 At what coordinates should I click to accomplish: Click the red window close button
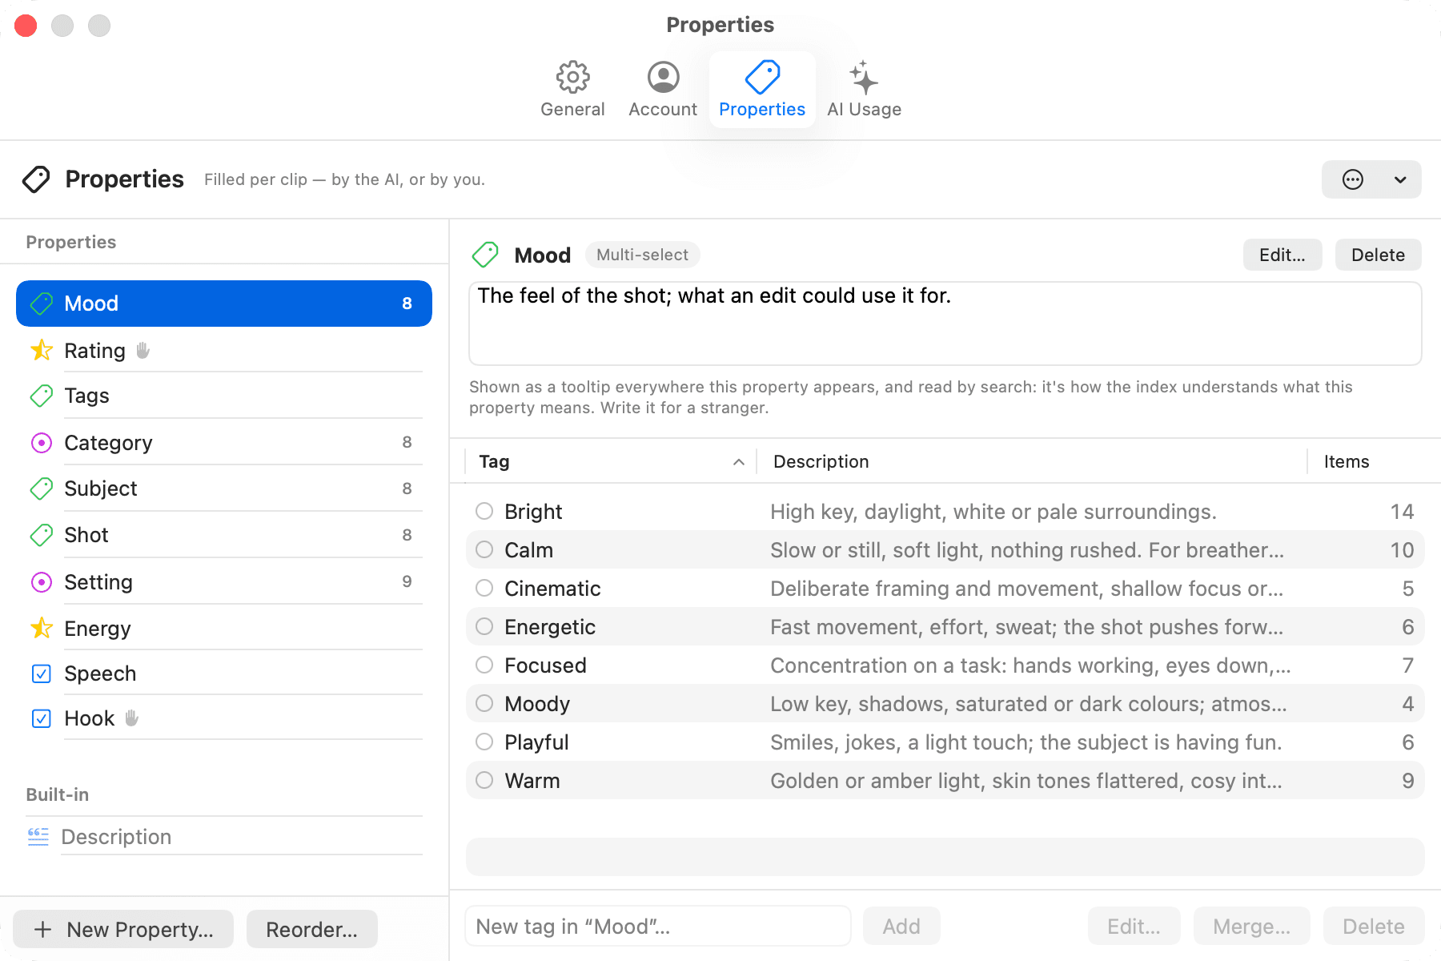[x=26, y=26]
